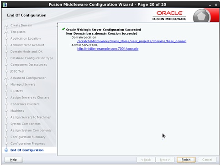The width and height of the screenshot is (221, 166).
Task: Click 'Oracle Weblogic Server Configuration Succeeded' text
Action: point(104,30)
